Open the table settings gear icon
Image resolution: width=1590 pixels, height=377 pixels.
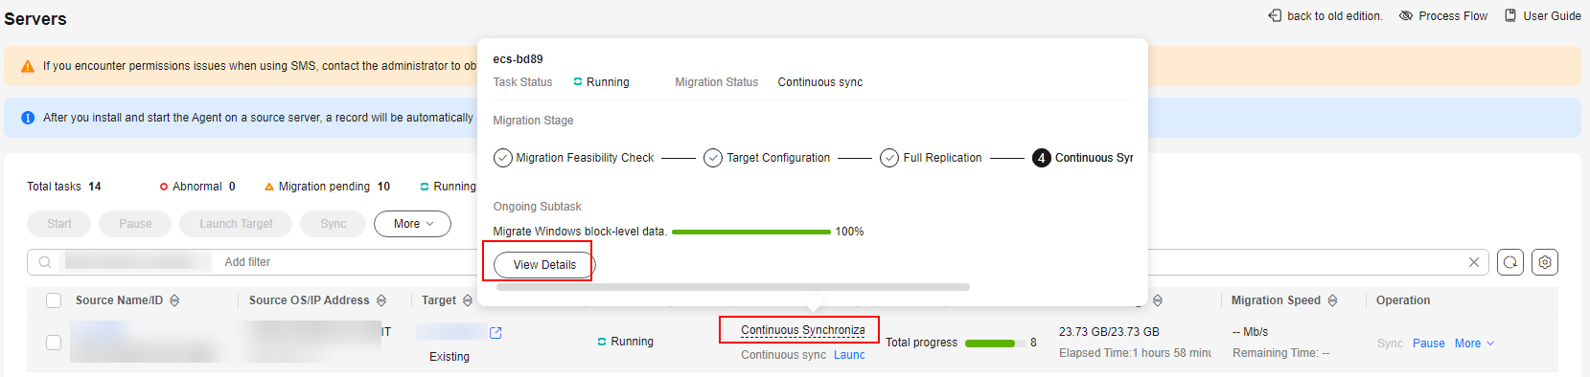pyautogui.click(x=1544, y=262)
